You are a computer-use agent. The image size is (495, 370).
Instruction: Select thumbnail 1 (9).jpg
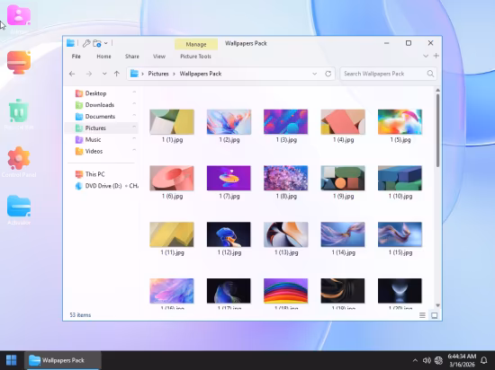[x=343, y=178]
